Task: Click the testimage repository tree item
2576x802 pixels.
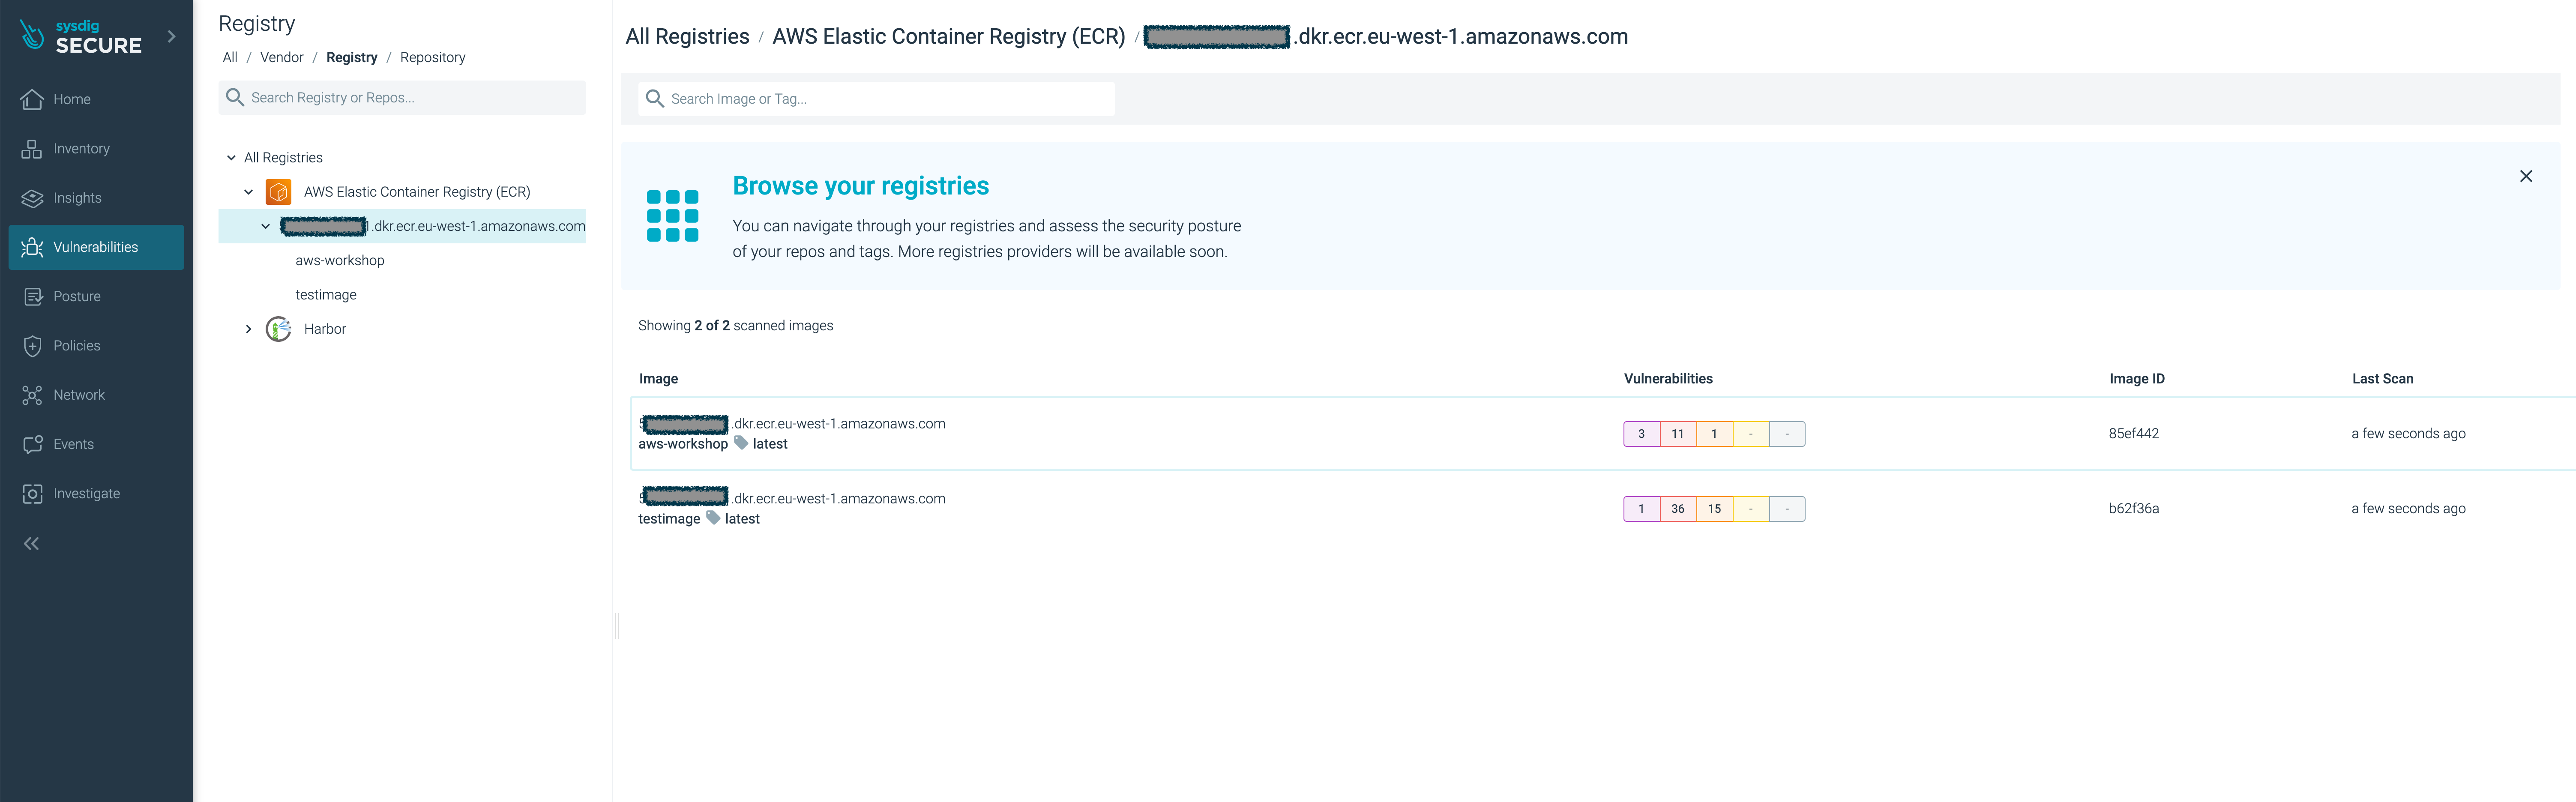Action: pyautogui.click(x=327, y=294)
